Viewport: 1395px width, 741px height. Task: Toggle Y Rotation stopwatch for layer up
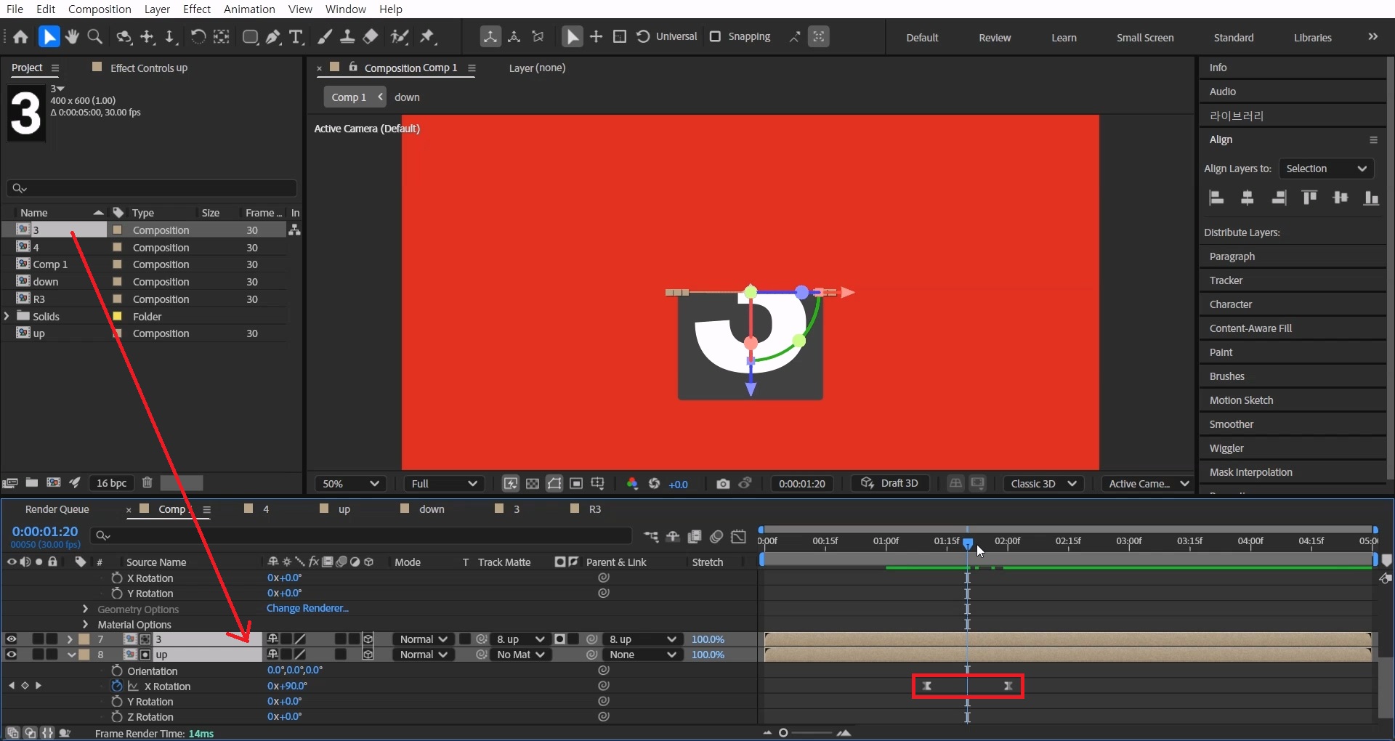tap(116, 701)
